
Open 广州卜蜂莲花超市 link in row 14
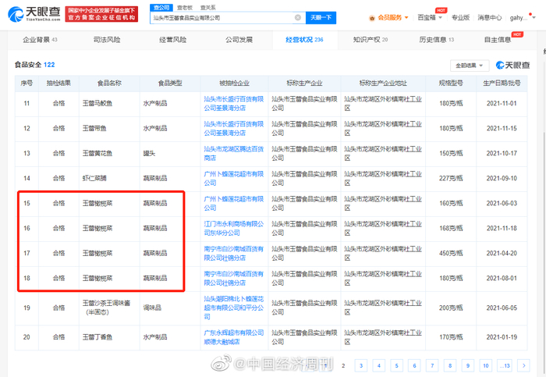point(234,179)
